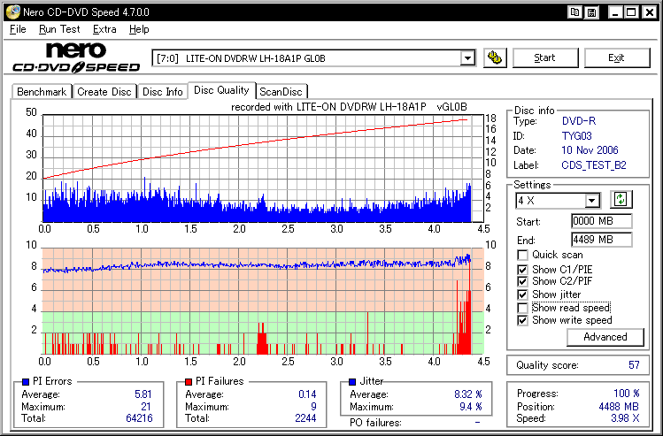Open the Extra menu
The height and width of the screenshot is (436, 663).
[x=104, y=29]
